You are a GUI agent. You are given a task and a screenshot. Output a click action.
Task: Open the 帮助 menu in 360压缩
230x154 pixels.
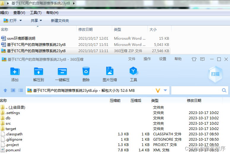point(178,59)
